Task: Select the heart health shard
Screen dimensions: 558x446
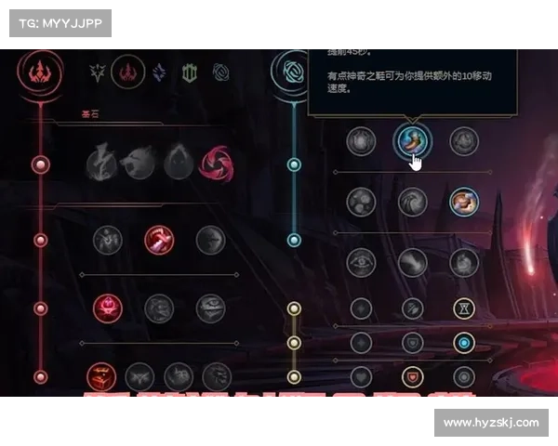Action: (361, 377)
